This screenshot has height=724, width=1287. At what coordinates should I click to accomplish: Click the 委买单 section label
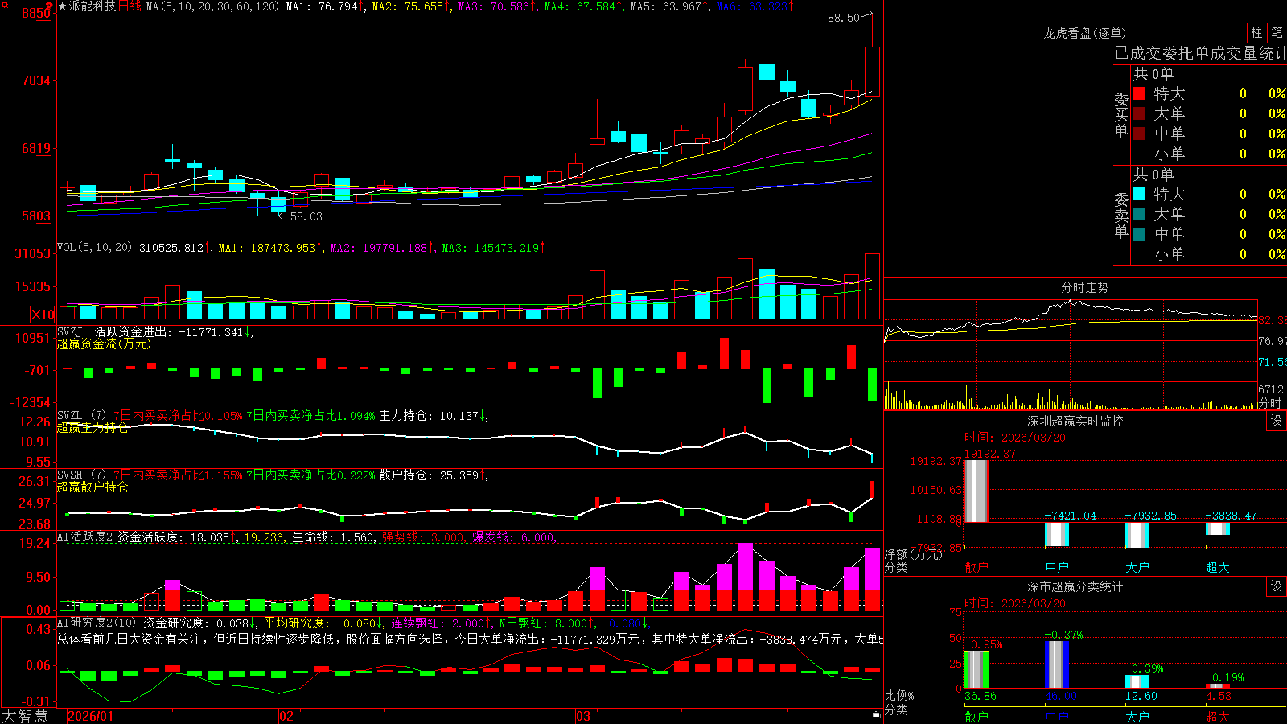tap(1121, 115)
